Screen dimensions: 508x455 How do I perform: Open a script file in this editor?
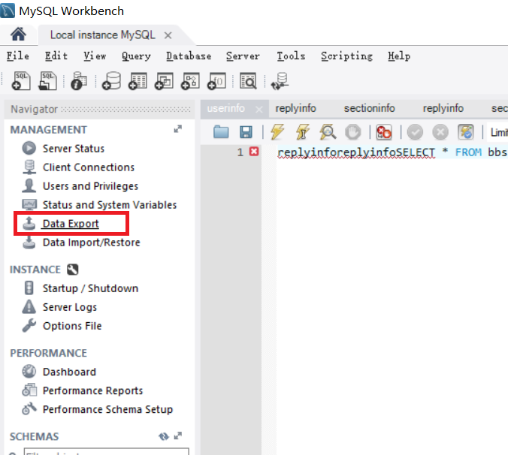221,132
